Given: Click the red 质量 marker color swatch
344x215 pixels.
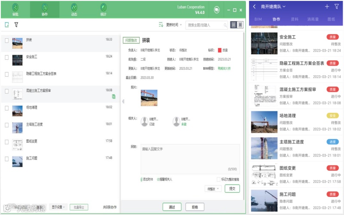Looking at the screenshot, I should click(x=220, y=50).
